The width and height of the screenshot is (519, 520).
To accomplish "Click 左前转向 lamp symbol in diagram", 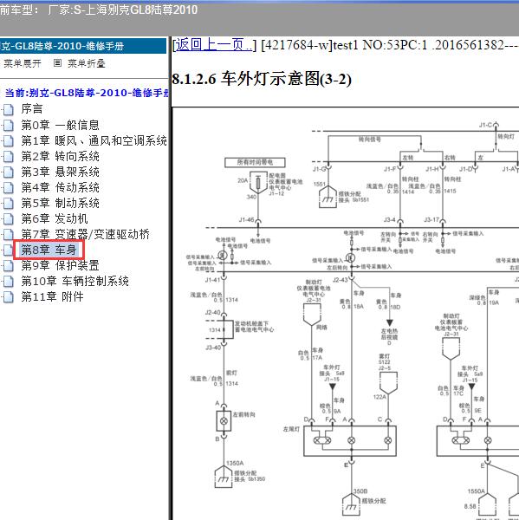I will pos(224,421).
